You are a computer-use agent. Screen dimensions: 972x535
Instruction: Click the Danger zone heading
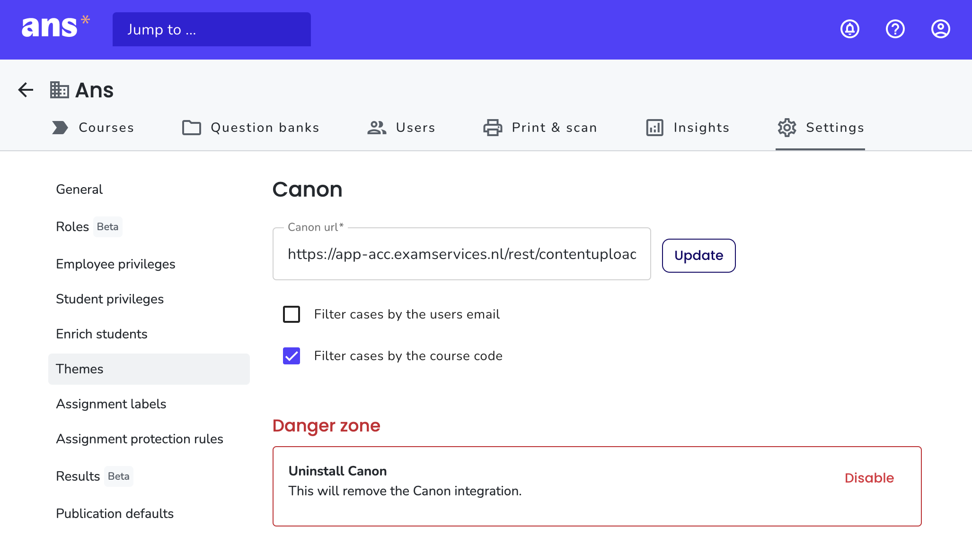click(x=327, y=426)
